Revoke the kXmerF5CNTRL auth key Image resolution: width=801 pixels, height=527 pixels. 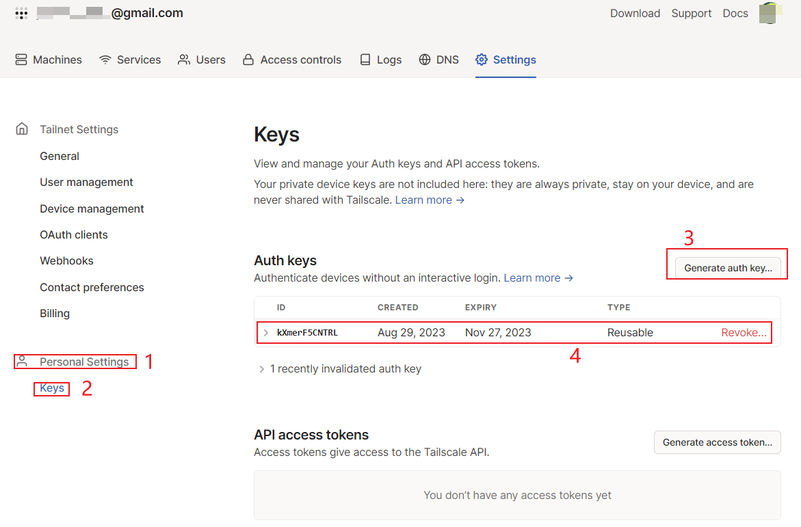click(x=744, y=333)
